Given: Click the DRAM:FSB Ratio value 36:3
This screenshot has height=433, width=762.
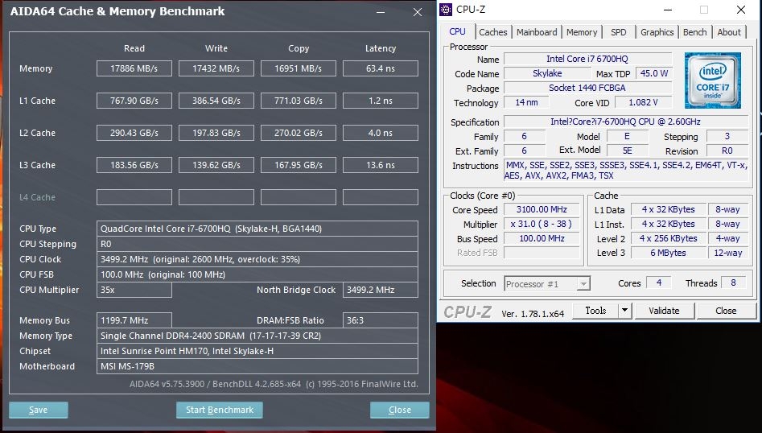Looking at the screenshot, I should 381,320.
